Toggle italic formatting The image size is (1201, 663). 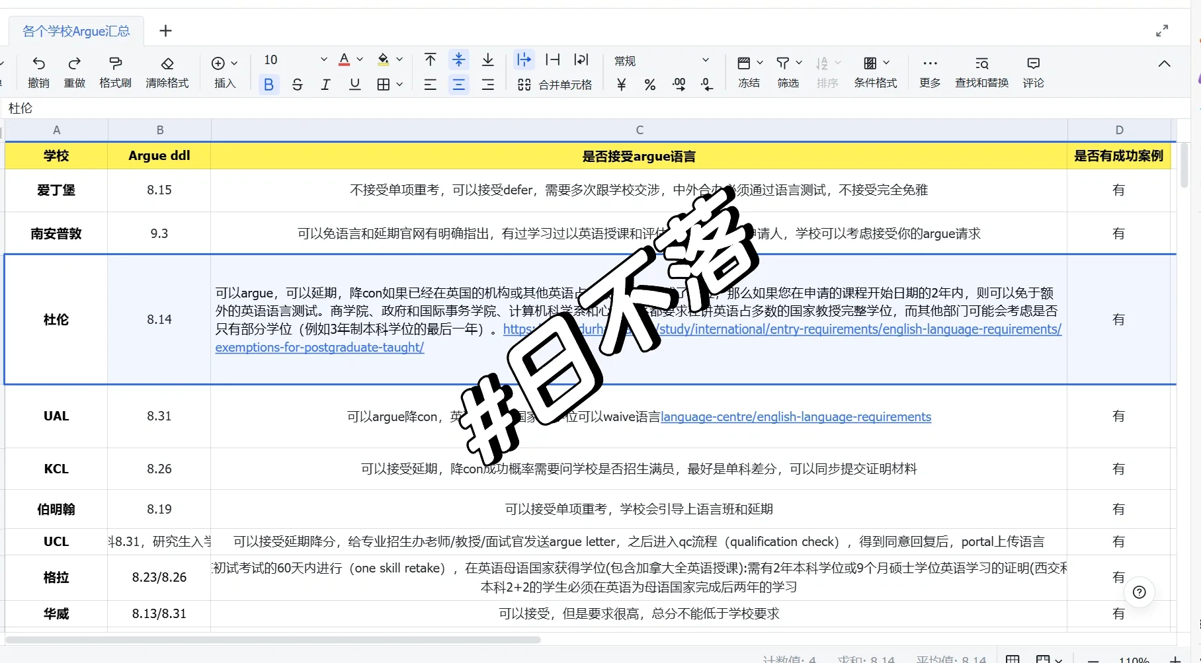coord(325,85)
